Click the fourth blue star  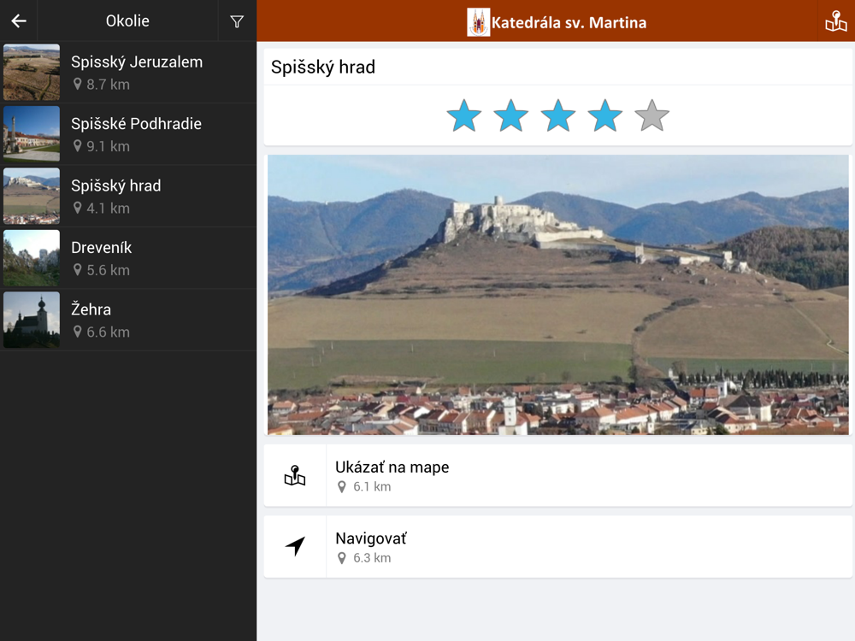pos(605,115)
